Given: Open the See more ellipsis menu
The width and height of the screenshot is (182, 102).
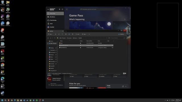Looking at the screenshot, I should point(89,34).
